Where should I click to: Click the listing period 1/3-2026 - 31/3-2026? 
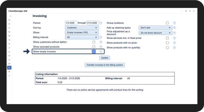(69, 79)
